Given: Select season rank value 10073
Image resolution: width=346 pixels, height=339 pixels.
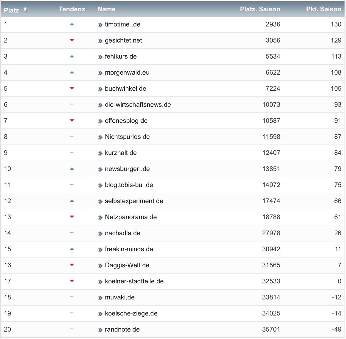Looking at the screenshot, I should click(x=271, y=105).
